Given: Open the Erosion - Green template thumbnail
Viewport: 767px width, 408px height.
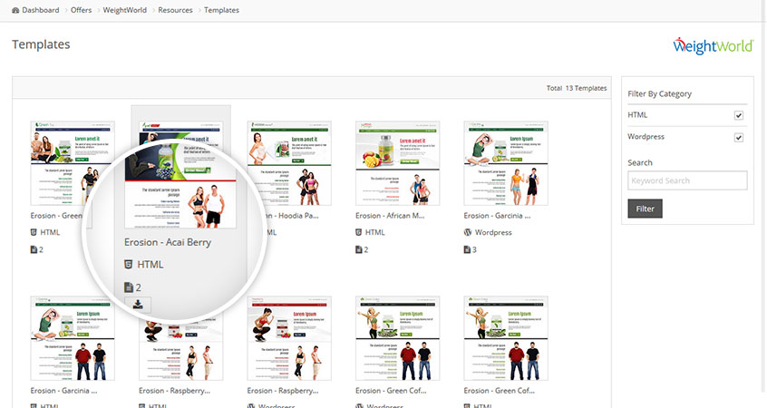Looking at the screenshot, I should click(73, 163).
